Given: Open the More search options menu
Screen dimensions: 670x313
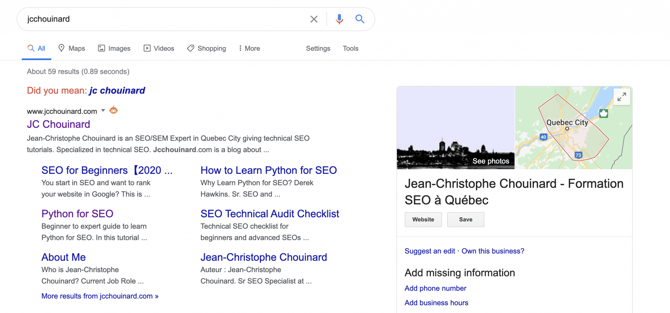Looking at the screenshot, I should point(249,48).
